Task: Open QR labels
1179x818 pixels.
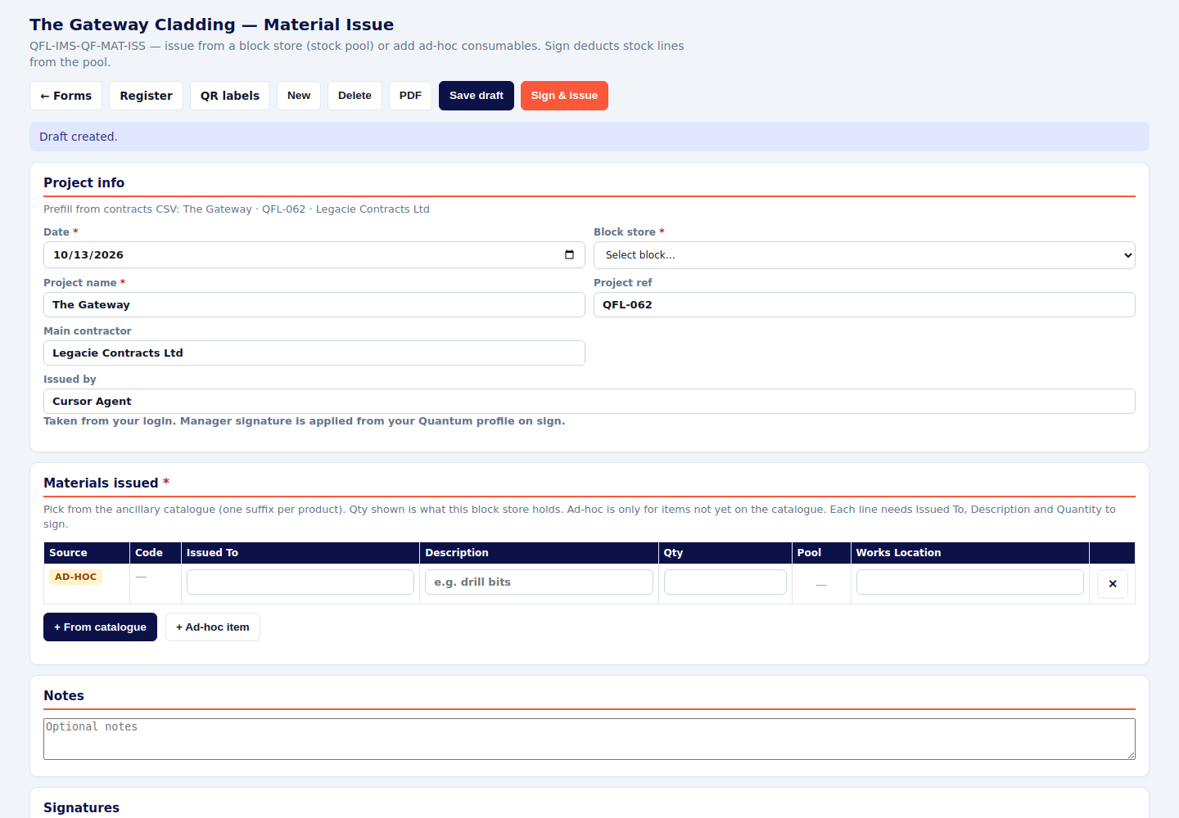Action: [x=230, y=96]
